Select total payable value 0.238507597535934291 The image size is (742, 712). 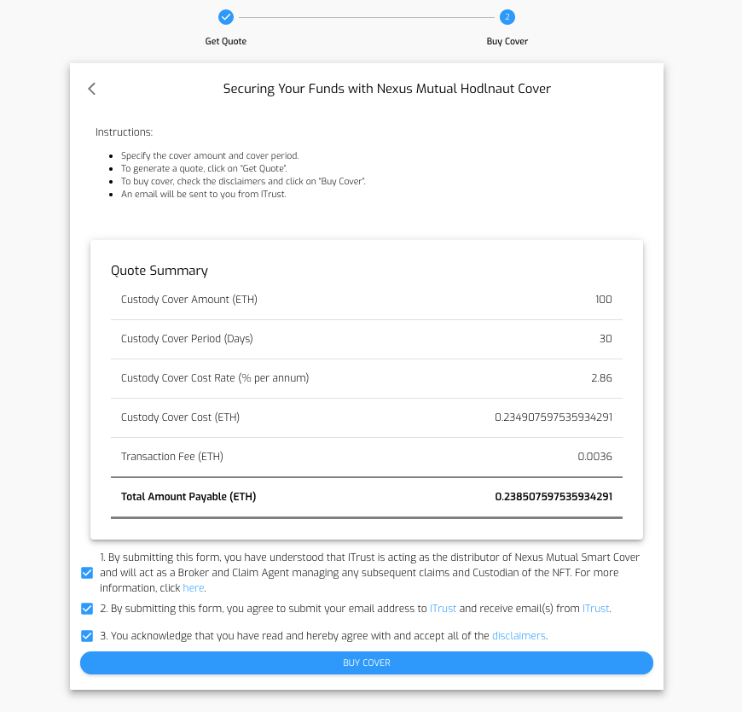click(x=554, y=497)
